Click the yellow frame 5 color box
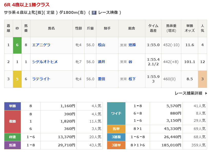 (17, 79)
